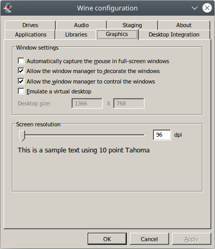Open the Libraries tab
The height and width of the screenshot is (249, 215).
[76, 34]
